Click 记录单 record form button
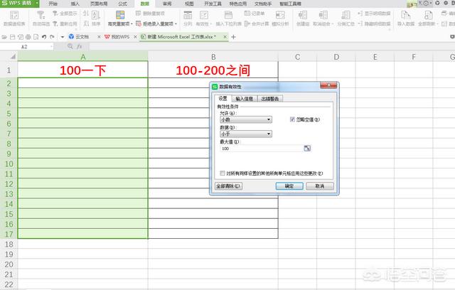 pos(255,14)
